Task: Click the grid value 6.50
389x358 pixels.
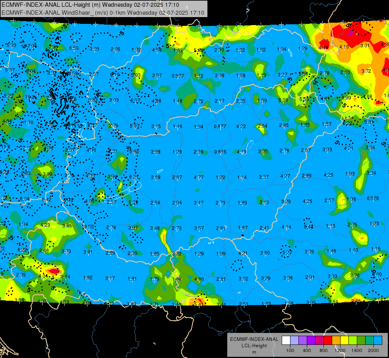Action: coord(74,48)
